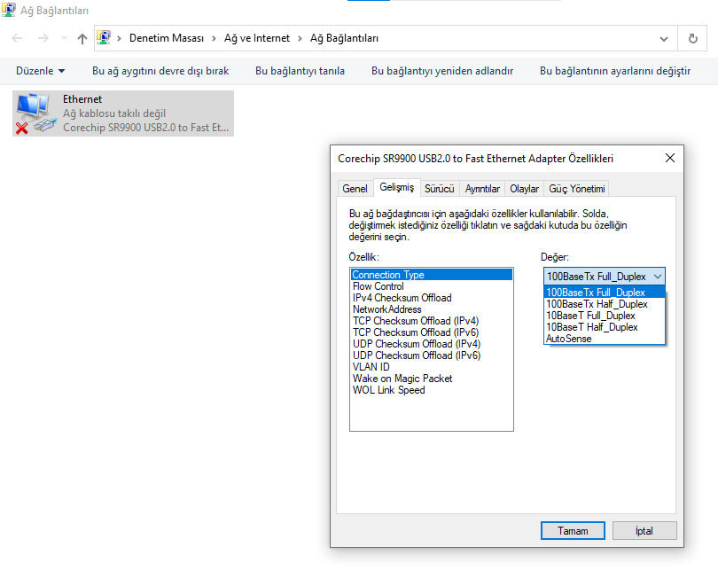The height and width of the screenshot is (586, 718).
Task: Open address bar history dropdown
Action: pyautogui.click(x=664, y=38)
